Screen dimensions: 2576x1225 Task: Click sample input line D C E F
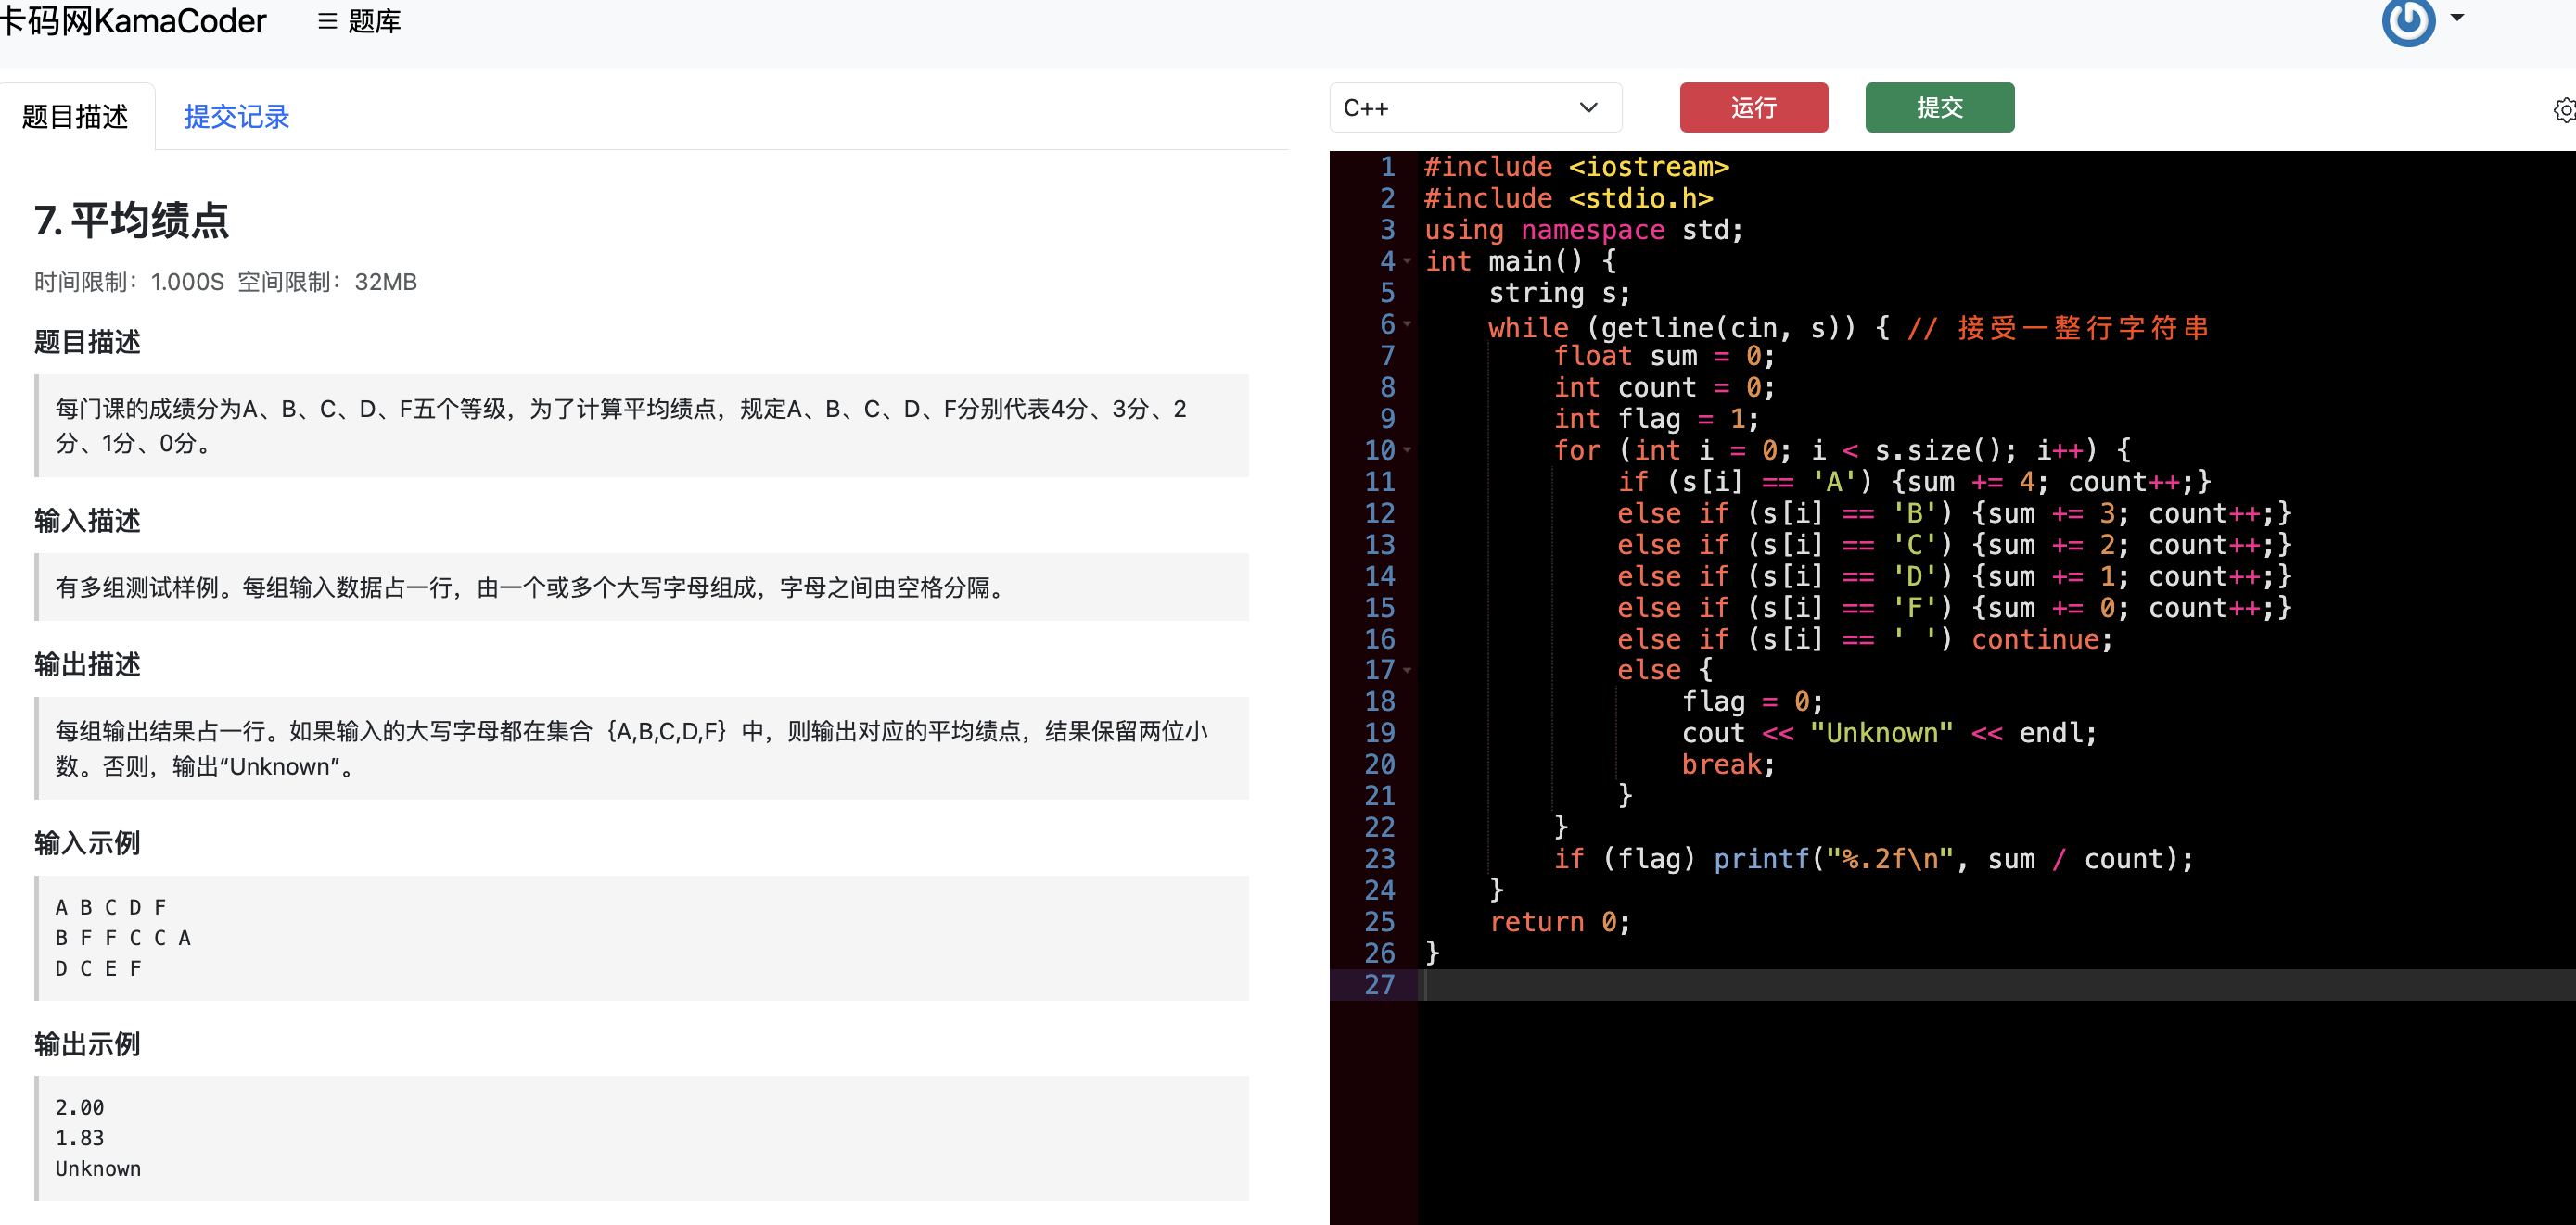click(98, 968)
